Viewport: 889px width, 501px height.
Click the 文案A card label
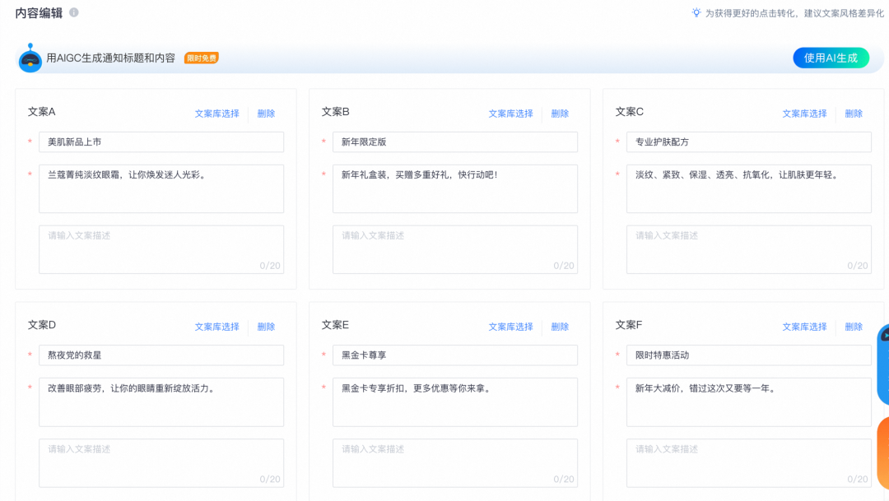tap(41, 112)
